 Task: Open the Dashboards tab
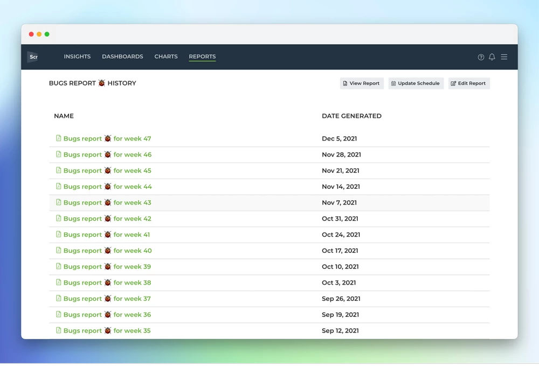coord(122,56)
